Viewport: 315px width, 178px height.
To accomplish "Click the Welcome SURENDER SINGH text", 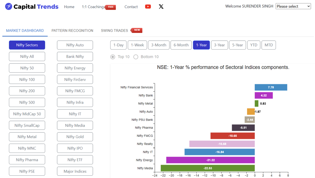I will tap(249, 6).
